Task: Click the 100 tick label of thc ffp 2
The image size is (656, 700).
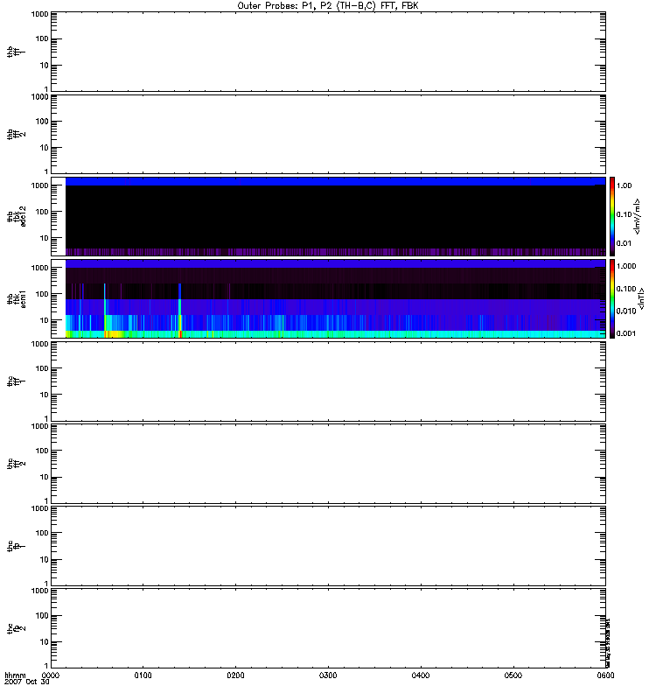Action: tap(42, 616)
